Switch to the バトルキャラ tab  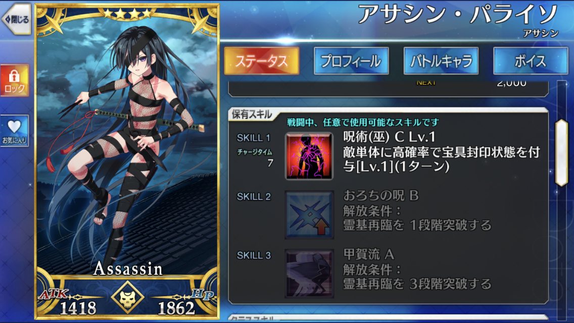pyautogui.click(x=441, y=61)
